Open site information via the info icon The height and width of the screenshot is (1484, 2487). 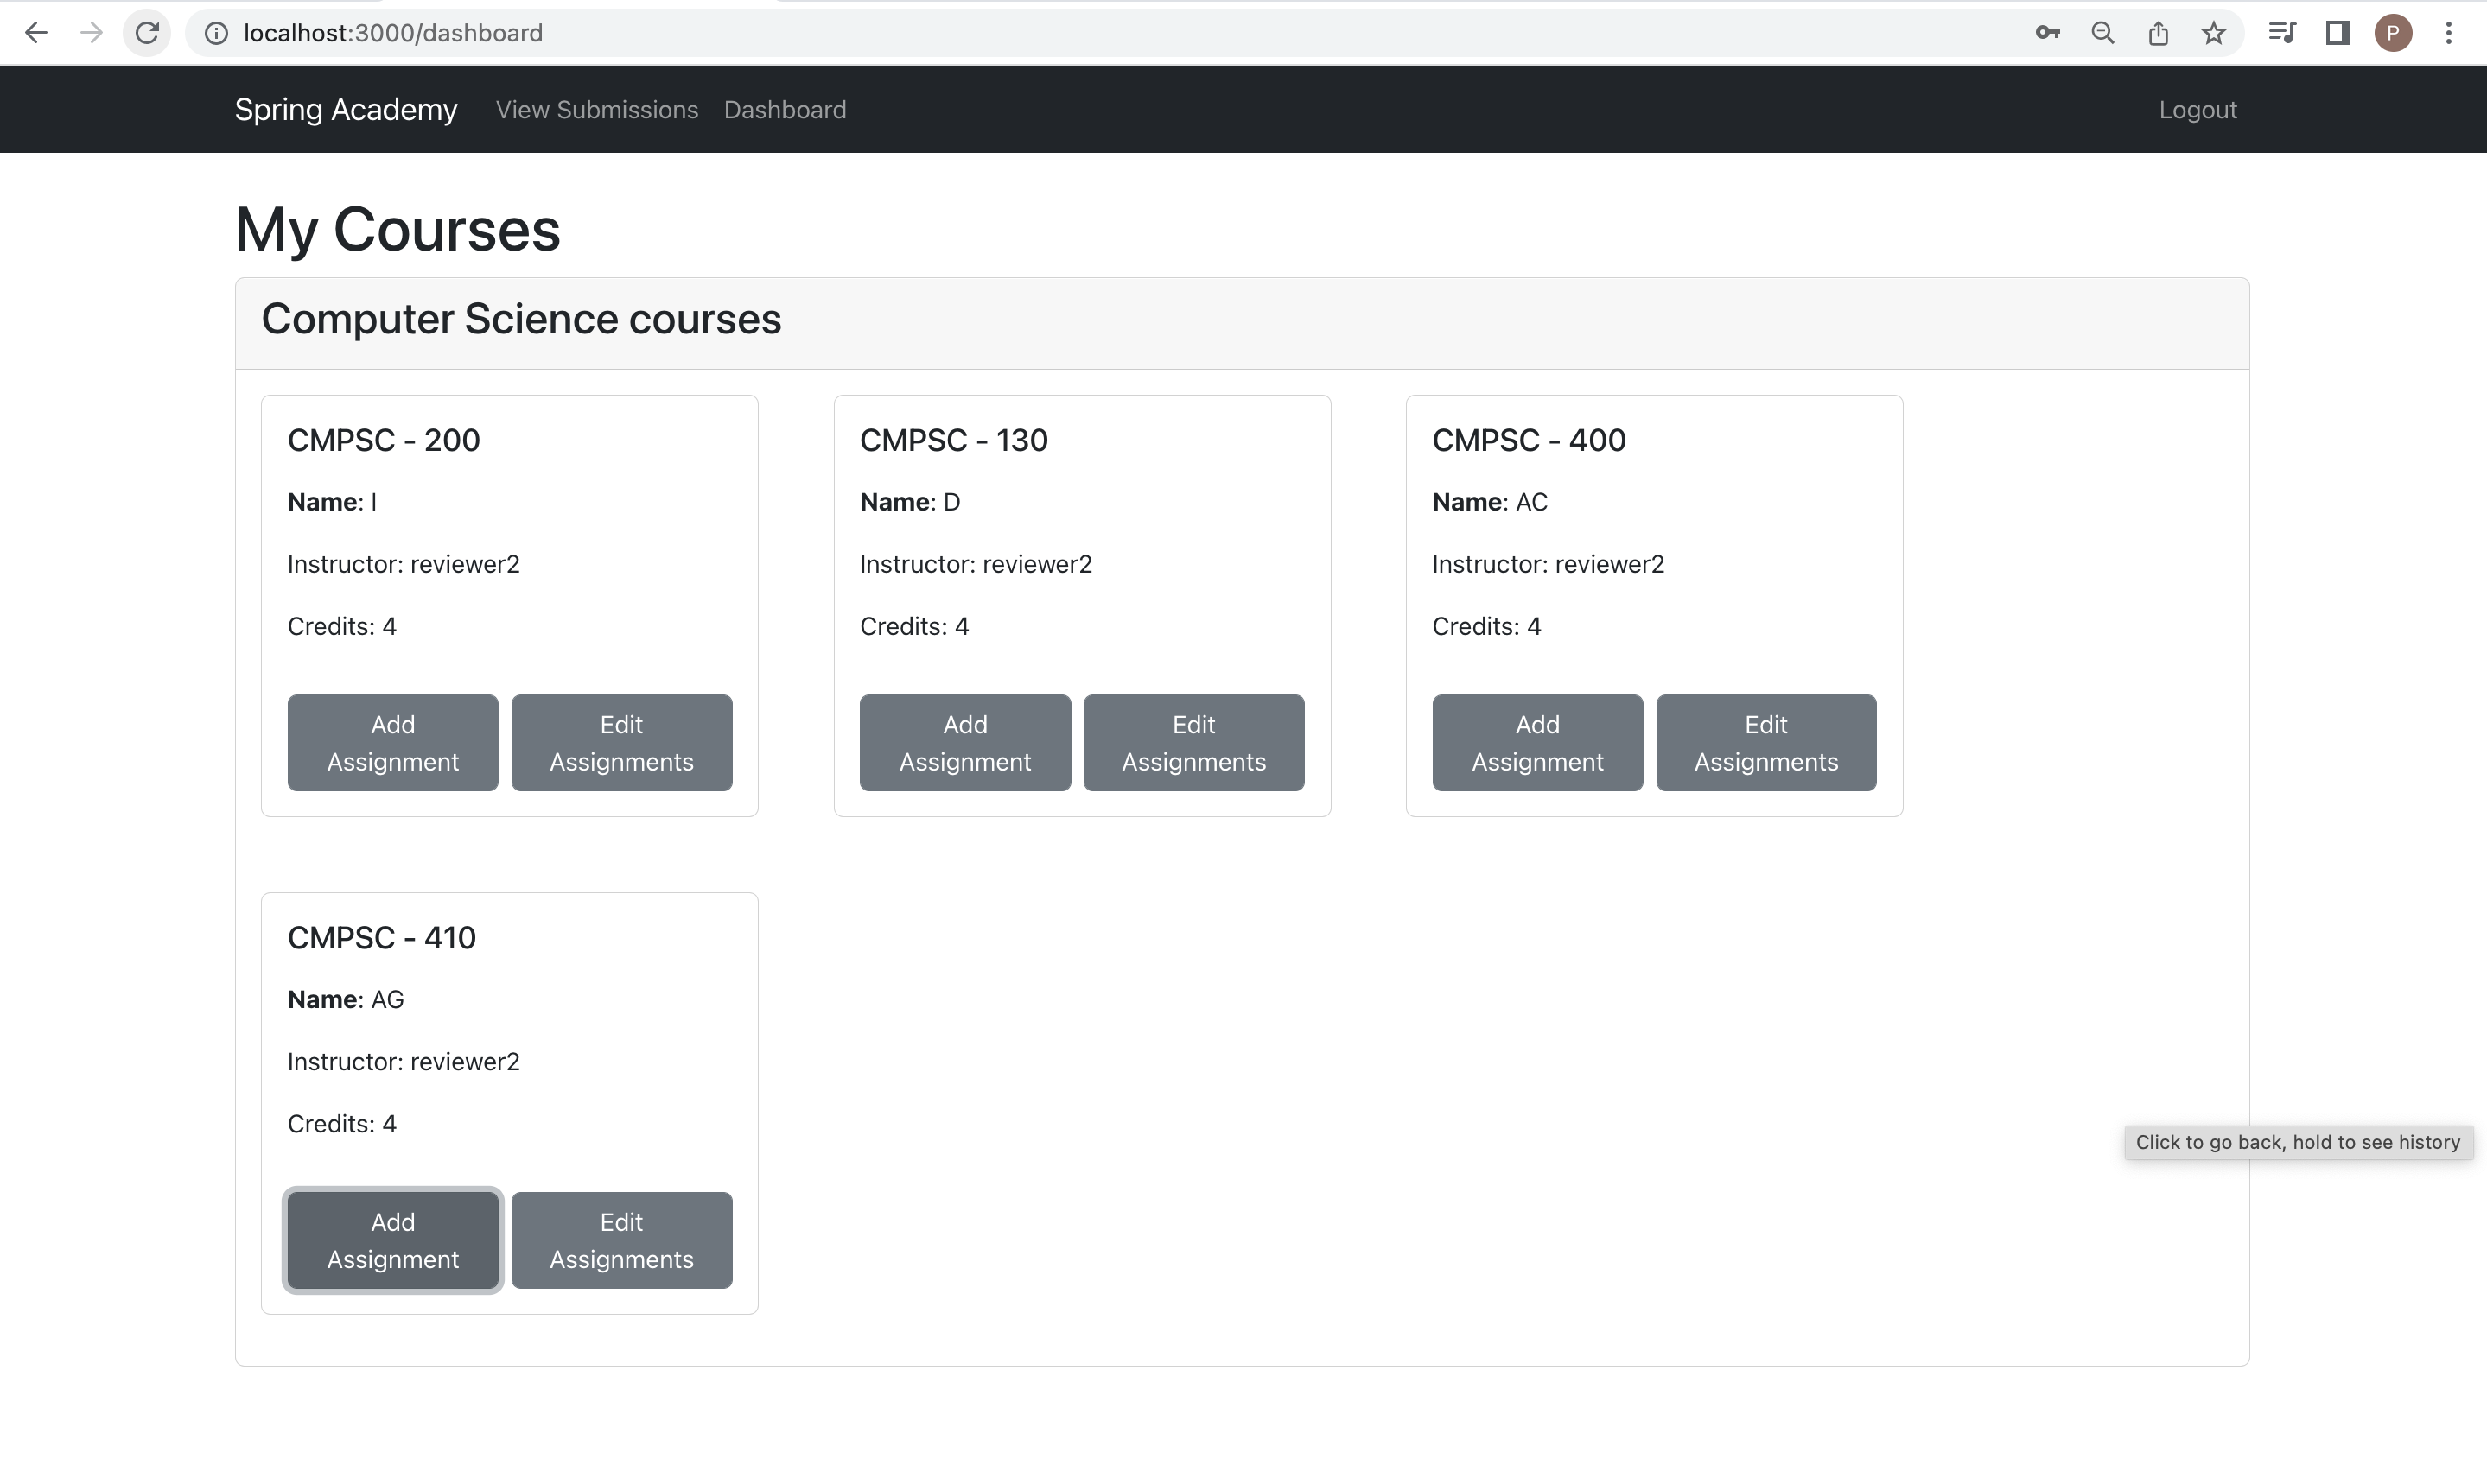(215, 32)
